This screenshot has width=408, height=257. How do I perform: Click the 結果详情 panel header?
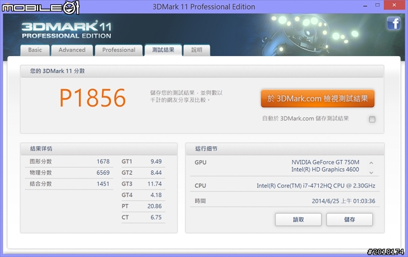pyautogui.click(x=99, y=149)
